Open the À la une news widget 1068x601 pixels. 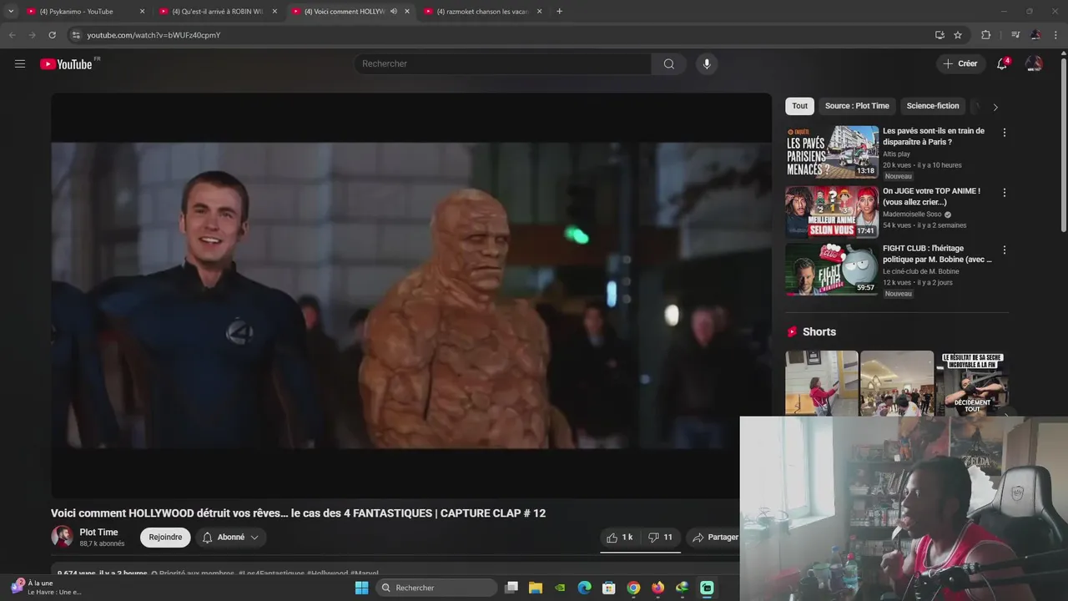[x=46, y=588]
